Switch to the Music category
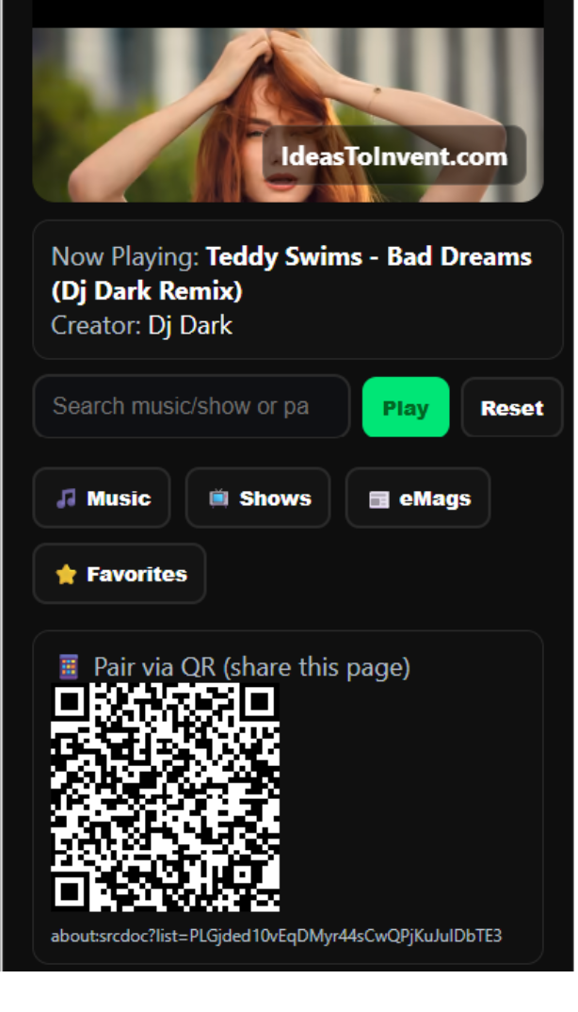578x1012 pixels. click(102, 498)
